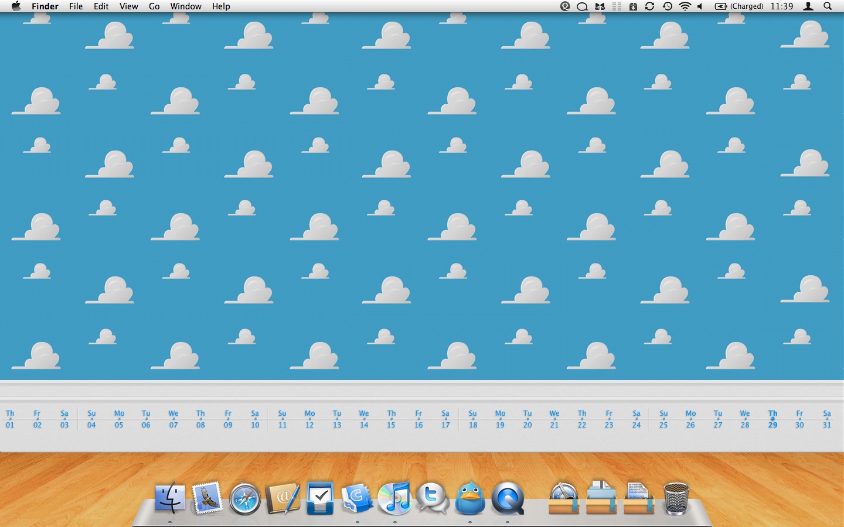Open battery Charged status menu
Image resolution: width=844 pixels, height=527 pixels.
pos(738,6)
